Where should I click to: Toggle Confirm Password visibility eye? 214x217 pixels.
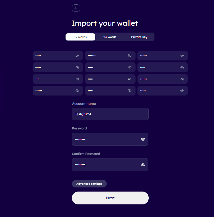tap(143, 165)
